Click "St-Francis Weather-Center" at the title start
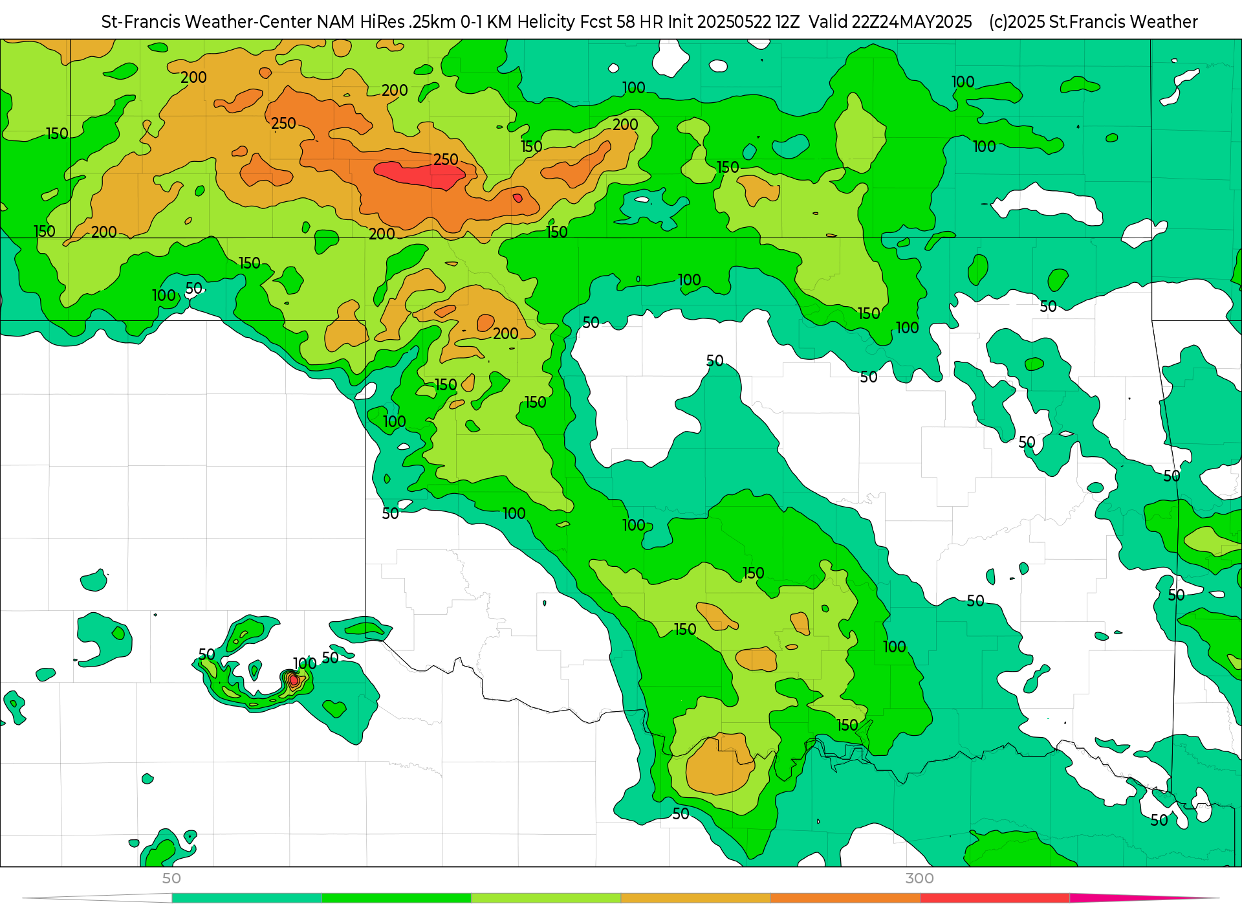 [206, 22]
